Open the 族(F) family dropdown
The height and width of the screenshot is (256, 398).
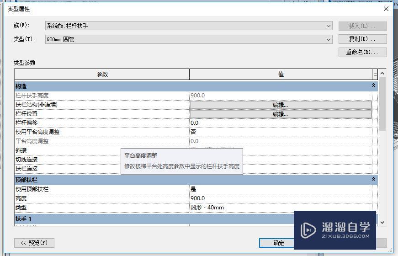(x=189, y=26)
